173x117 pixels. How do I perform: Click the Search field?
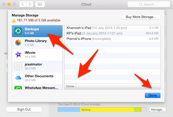tap(149, 4)
